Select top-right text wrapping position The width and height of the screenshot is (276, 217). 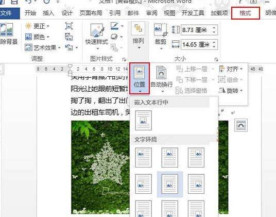196,157
